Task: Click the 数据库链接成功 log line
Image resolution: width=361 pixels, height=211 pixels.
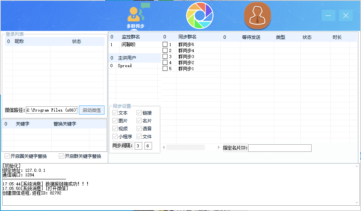Action: tap(46, 184)
